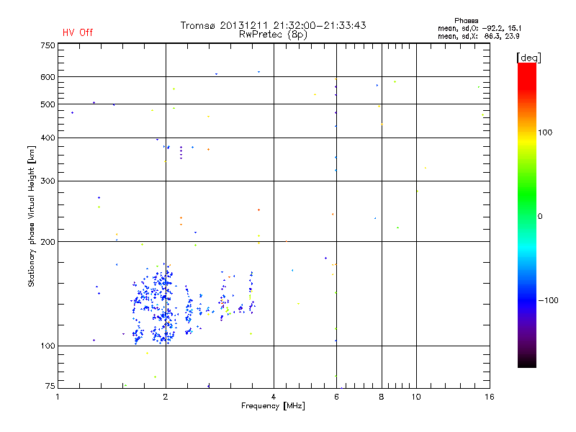Select the "Tromsø 20131211 21:32:00-21:33:43" title
Screen dimensions: 576x432
274,25
